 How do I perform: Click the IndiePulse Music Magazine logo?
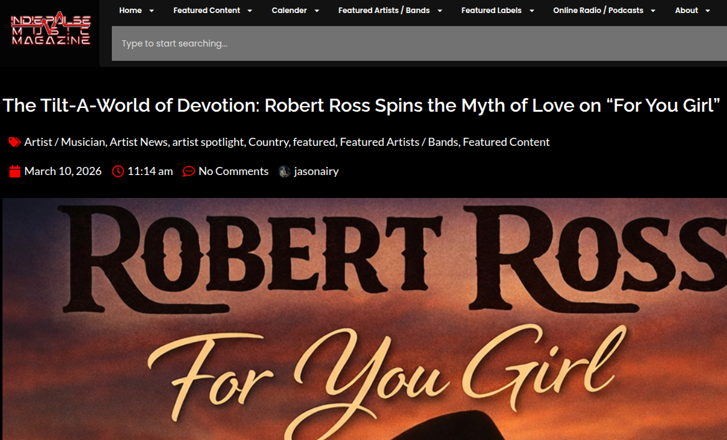click(50, 29)
